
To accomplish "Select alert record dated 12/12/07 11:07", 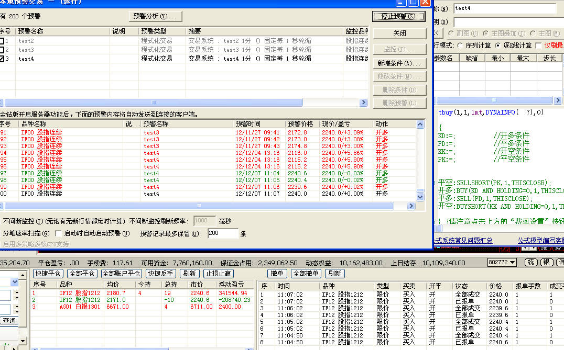I will [x=208, y=194].
